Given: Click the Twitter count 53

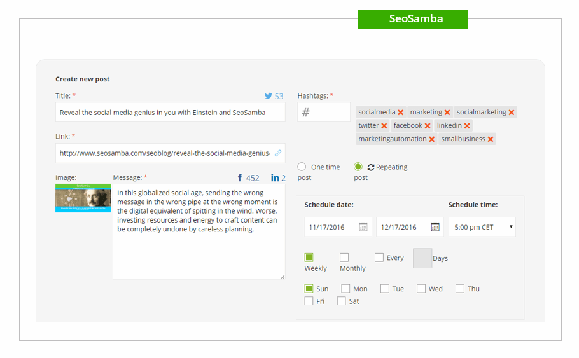Looking at the screenshot, I should [x=279, y=96].
